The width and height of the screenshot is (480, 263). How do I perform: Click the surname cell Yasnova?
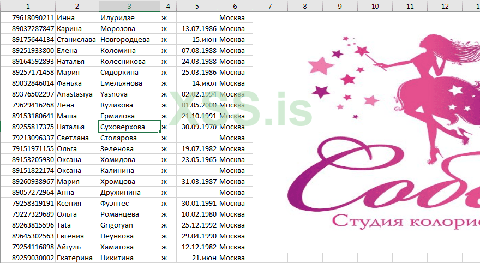point(129,94)
